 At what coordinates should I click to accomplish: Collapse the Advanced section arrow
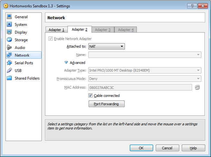pos(66,63)
